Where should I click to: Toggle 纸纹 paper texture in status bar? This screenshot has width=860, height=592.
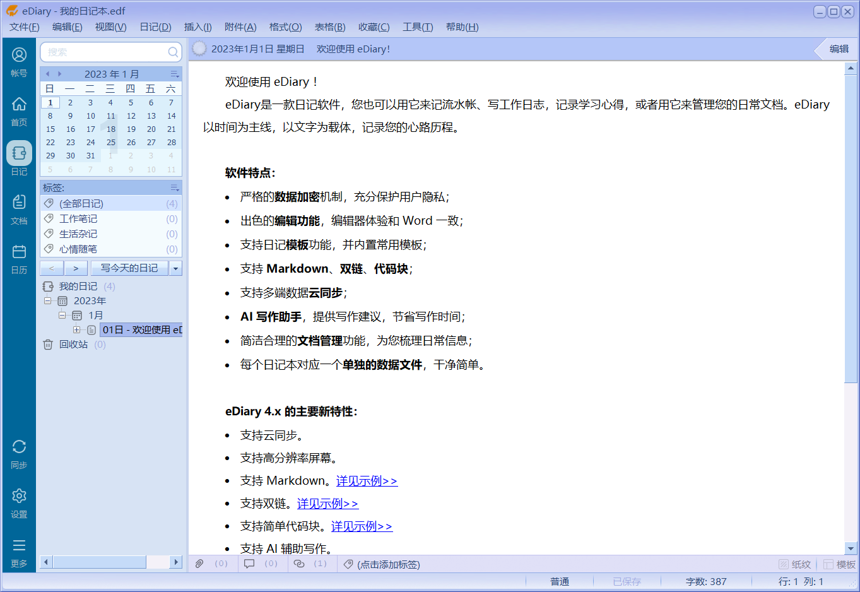794,564
